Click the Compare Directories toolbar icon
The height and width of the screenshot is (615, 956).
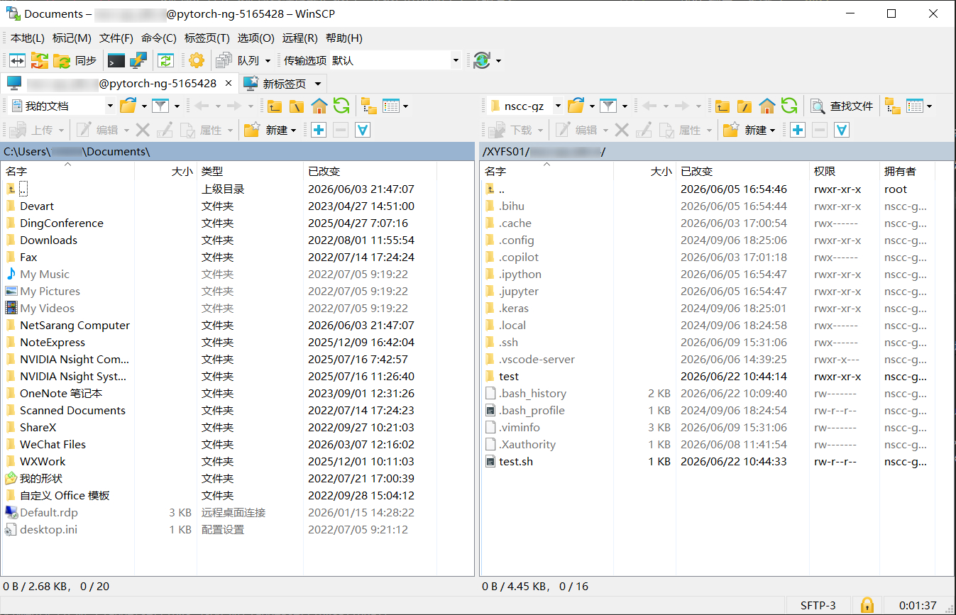[x=17, y=61]
